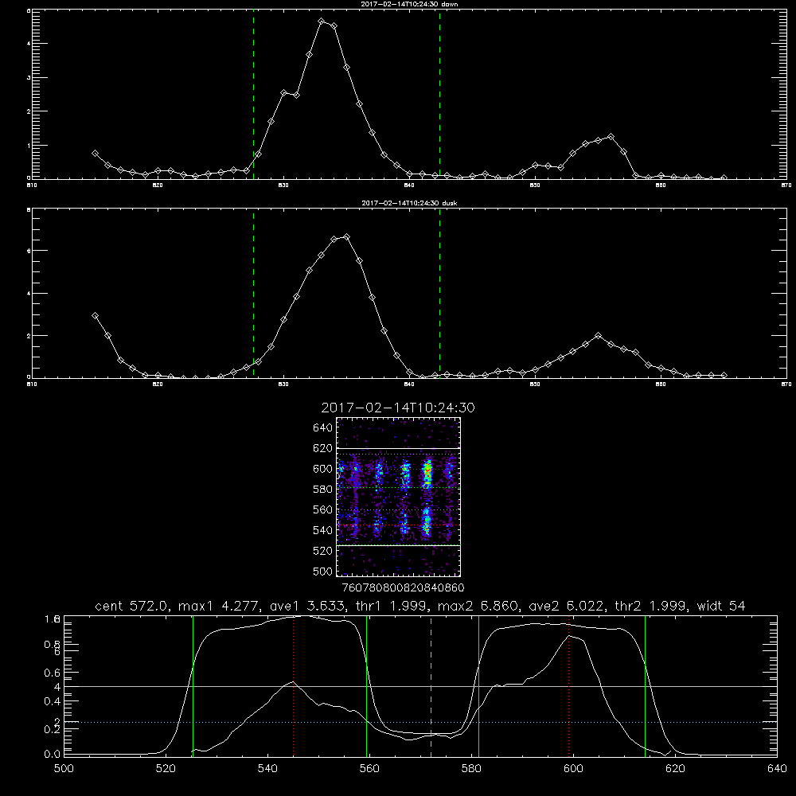Click the heatmap x-axis label row '760780800820840860'
Viewport: 796px width, 796px height.
(404, 588)
